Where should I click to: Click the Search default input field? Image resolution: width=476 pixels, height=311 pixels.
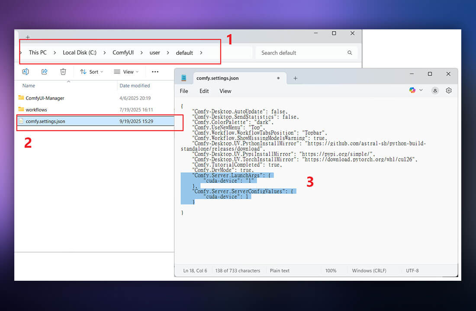(301, 53)
